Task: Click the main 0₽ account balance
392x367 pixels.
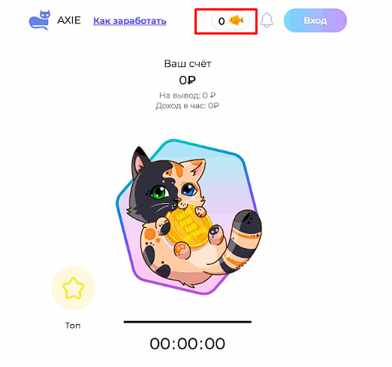Action: [x=188, y=80]
